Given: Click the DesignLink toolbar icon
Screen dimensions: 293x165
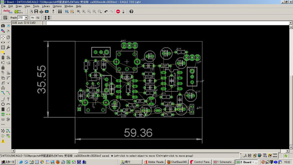Looking at the screenshot, I should coord(8,11).
